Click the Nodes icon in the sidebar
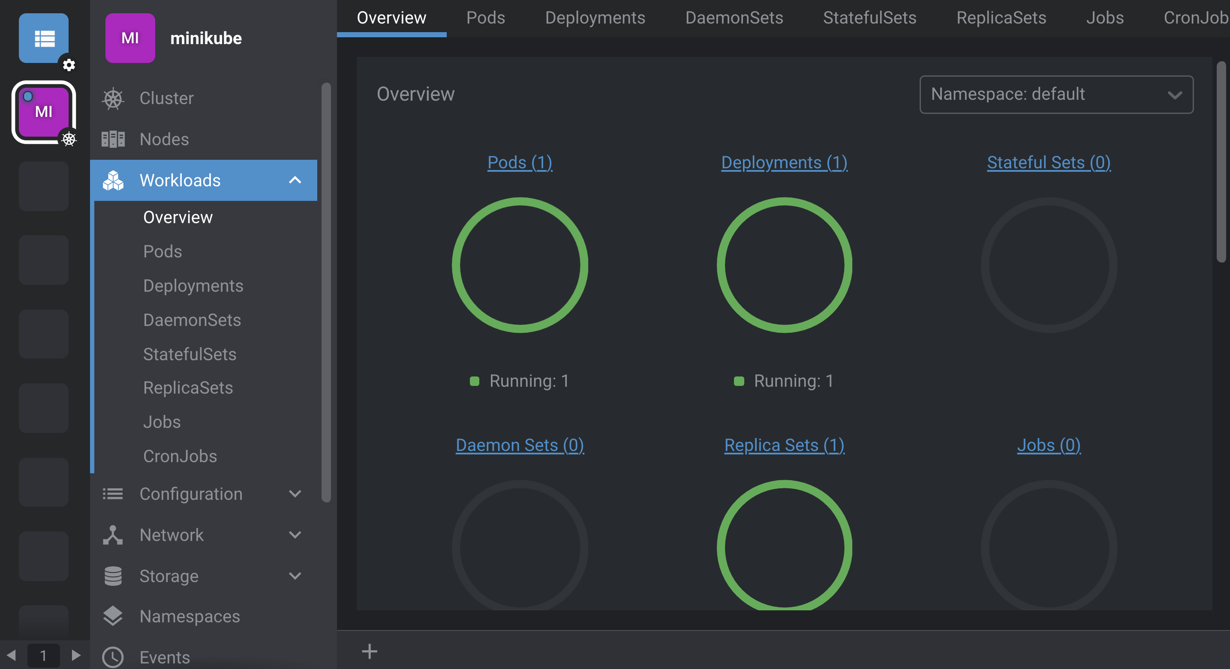 (x=113, y=139)
